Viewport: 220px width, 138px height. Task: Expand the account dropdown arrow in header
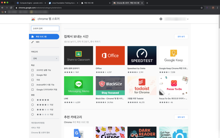[x=188, y=19]
